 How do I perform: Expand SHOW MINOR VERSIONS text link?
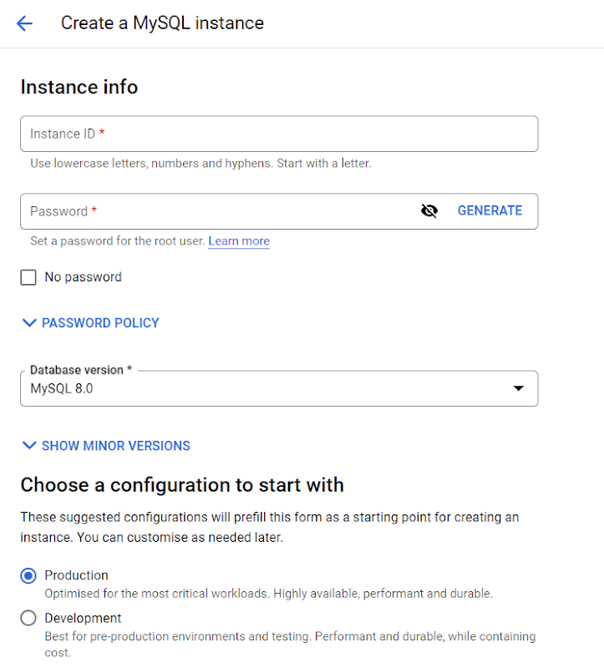[116, 446]
